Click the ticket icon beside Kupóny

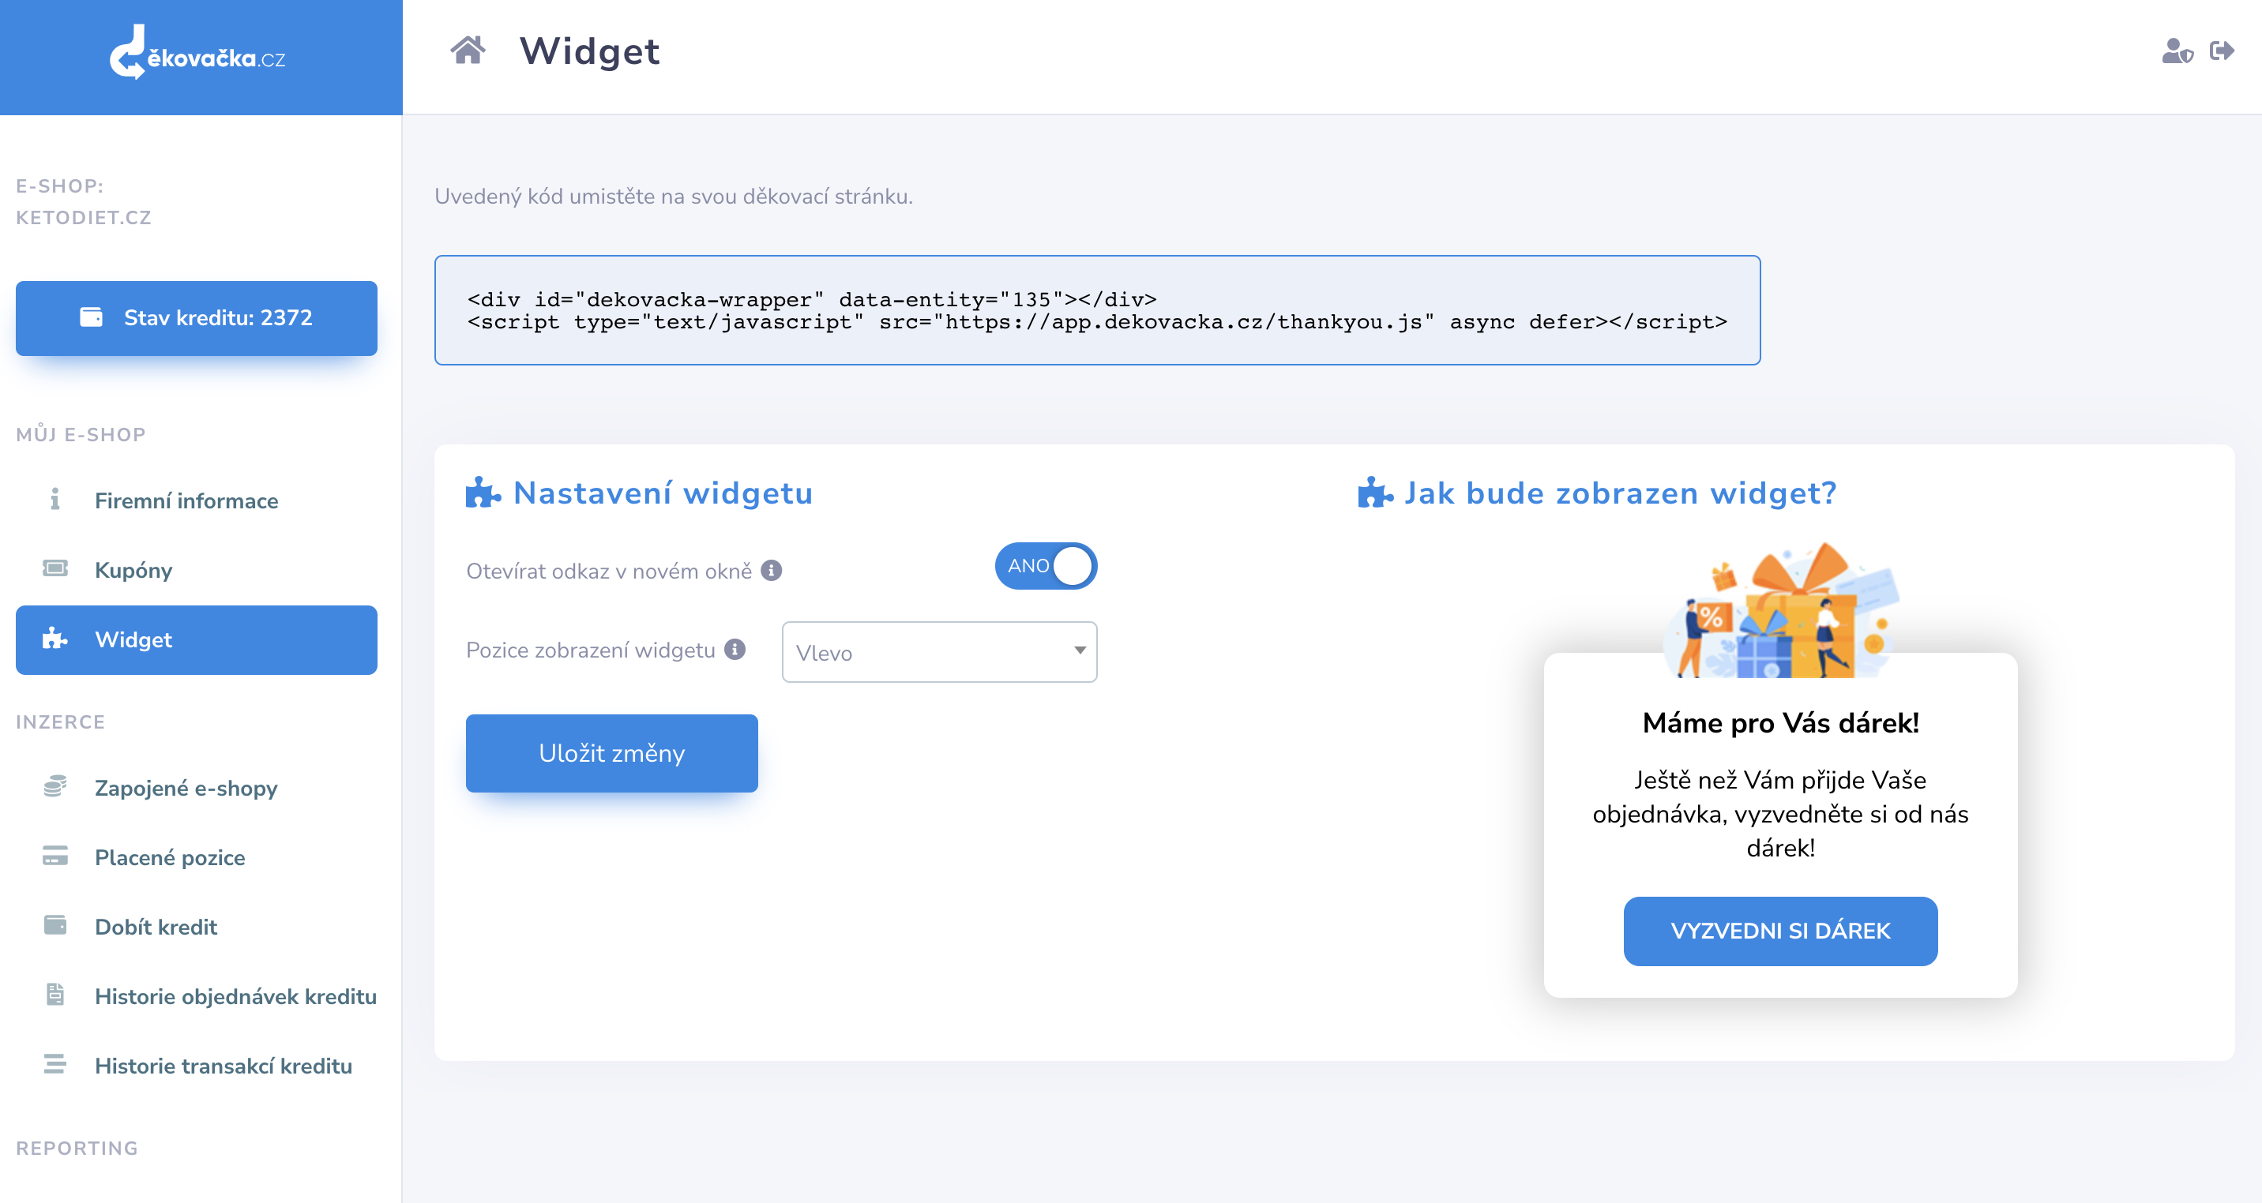pyautogui.click(x=55, y=568)
